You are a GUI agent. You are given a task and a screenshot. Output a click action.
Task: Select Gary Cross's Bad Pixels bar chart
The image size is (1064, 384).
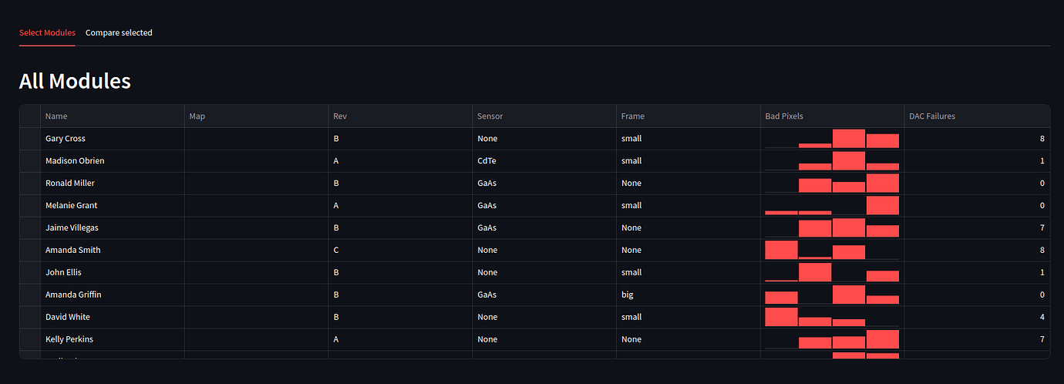(x=832, y=139)
